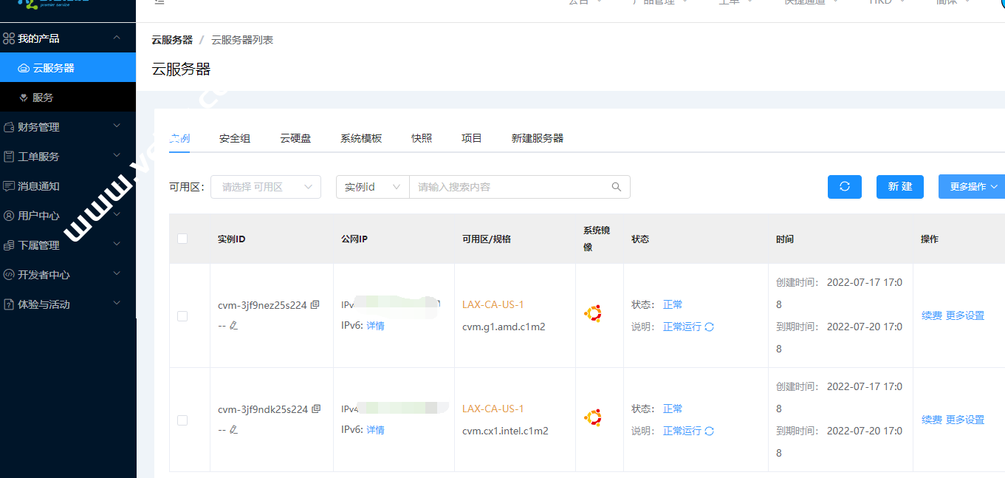Toggle the select-all checkbox in table header
This screenshot has width=1005, height=478.
pyautogui.click(x=182, y=239)
